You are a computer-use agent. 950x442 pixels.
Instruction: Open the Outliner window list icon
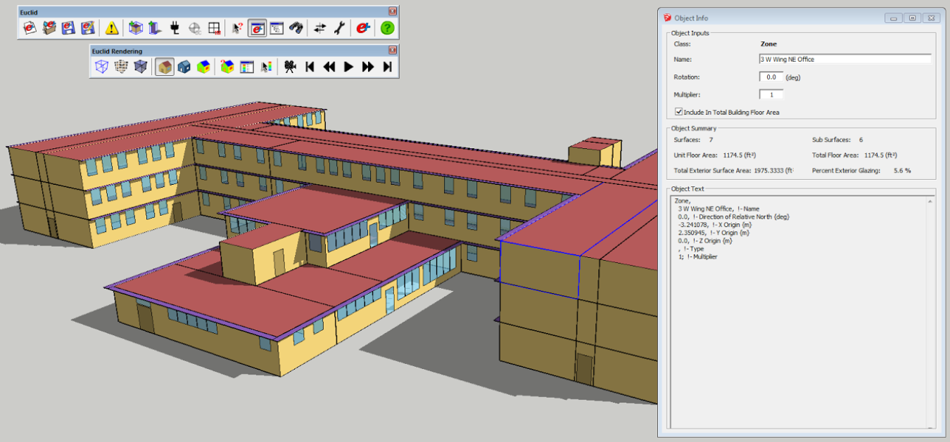point(277,28)
